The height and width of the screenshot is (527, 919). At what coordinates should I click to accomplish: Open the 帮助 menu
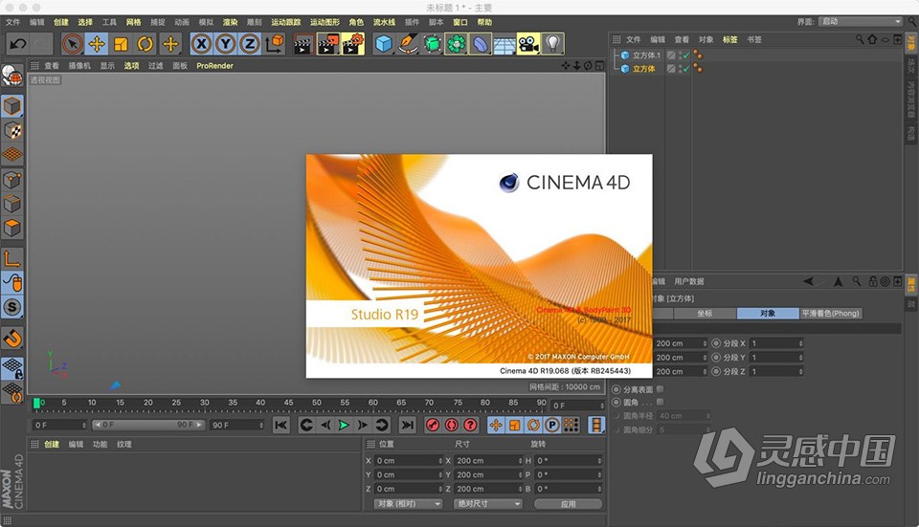(x=484, y=22)
